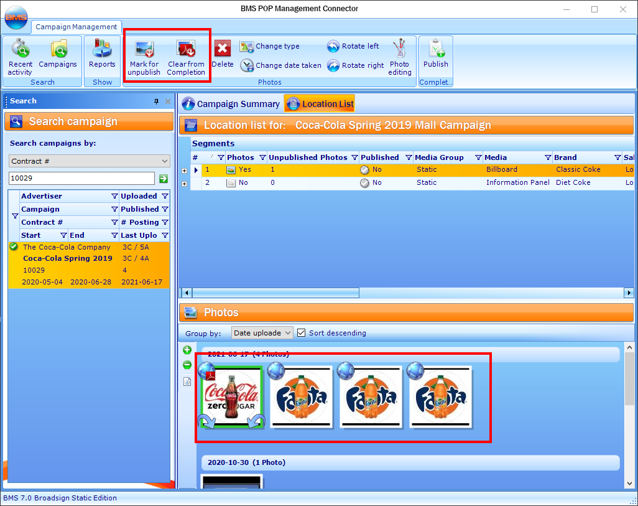Image resolution: width=638 pixels, height=506 pixels.
Task: Click Change date taken
Action: click(280, 65)
